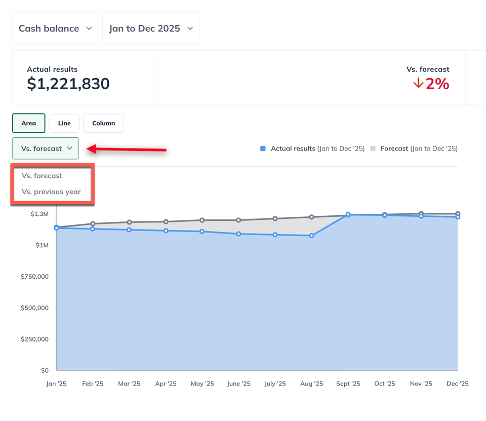Image resolution: width=486 pixels, height=421 pixels.
Task: Click the Apr '25 actual results data point
Action: pos(166,231)
